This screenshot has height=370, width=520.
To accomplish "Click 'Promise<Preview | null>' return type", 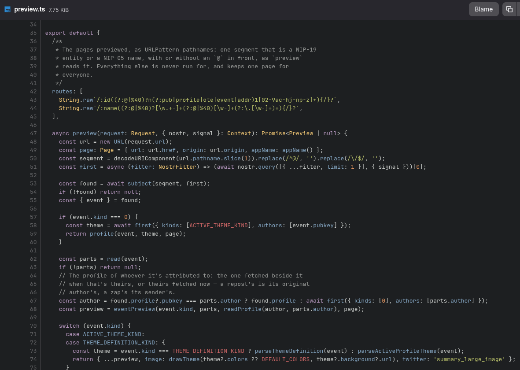I will [301, 133].
